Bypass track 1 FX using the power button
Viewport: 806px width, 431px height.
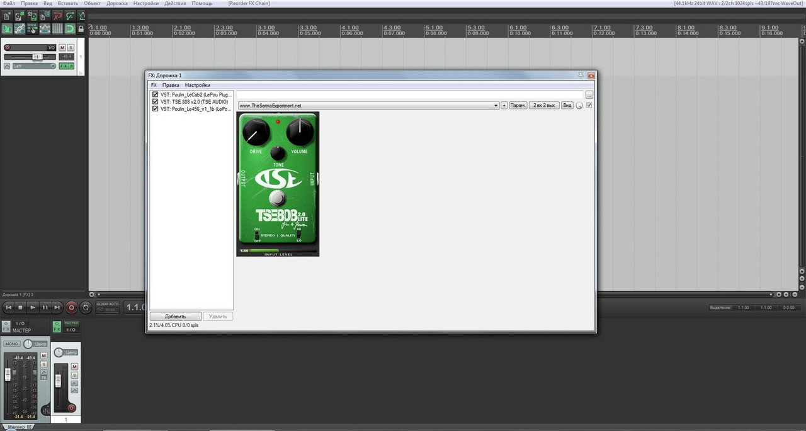pos(71,66)
